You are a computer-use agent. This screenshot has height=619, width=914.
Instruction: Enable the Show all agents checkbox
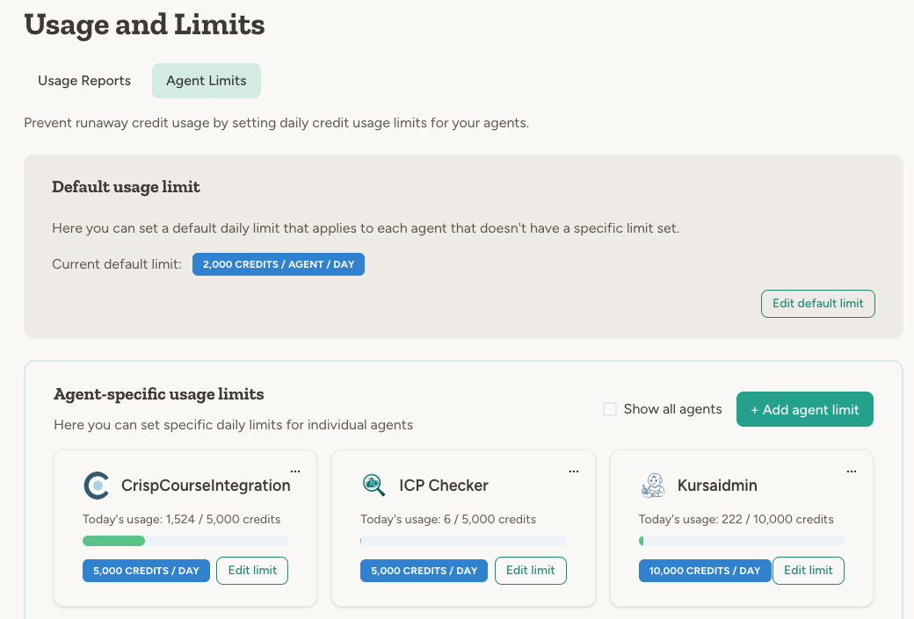tap(610, 409)
